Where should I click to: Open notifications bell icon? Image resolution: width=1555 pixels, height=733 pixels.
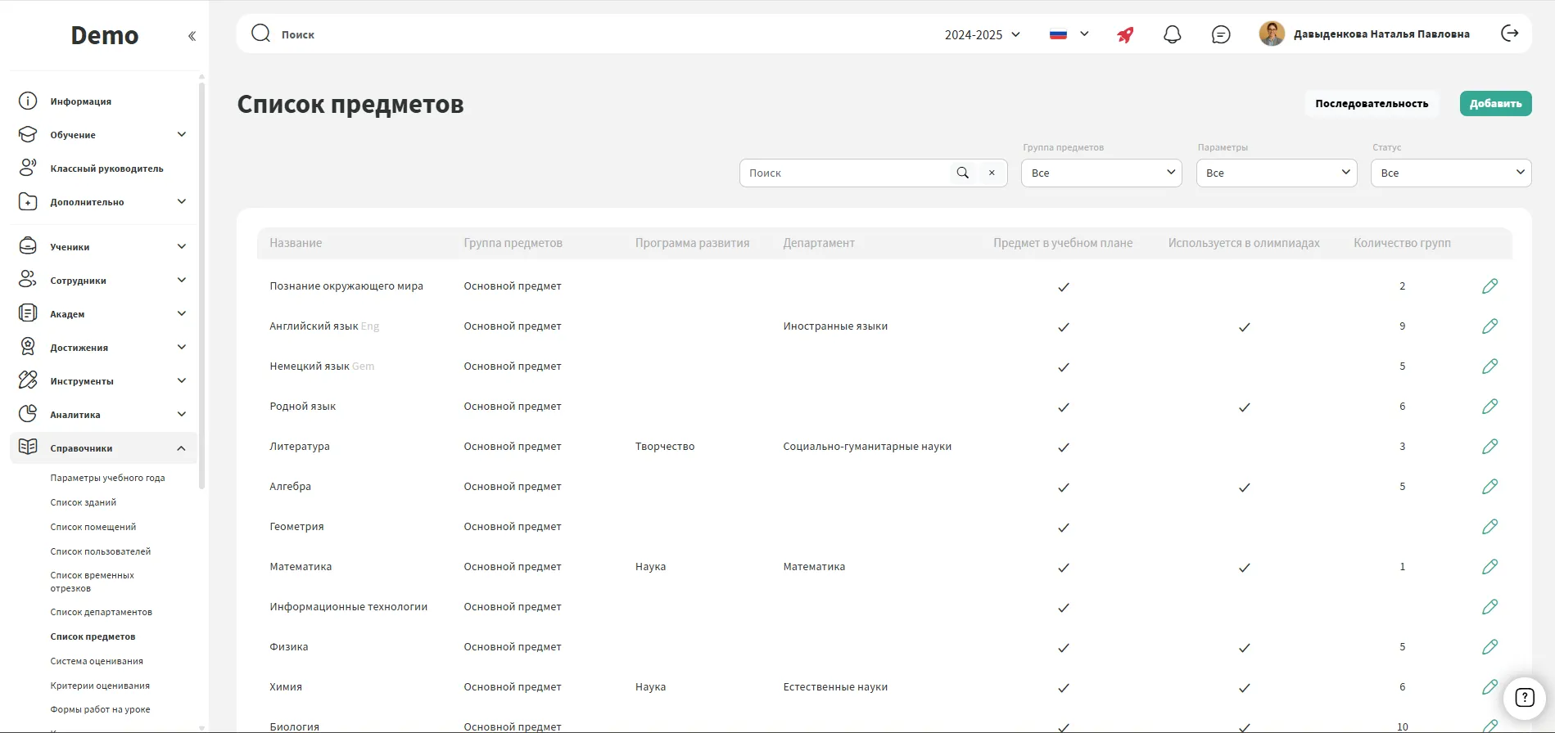[x=1172, y=34]
